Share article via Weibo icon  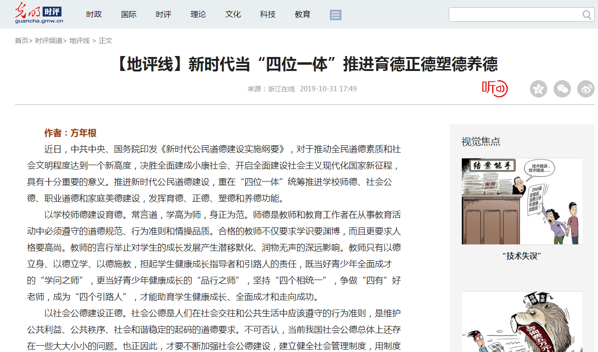point(586,89)
